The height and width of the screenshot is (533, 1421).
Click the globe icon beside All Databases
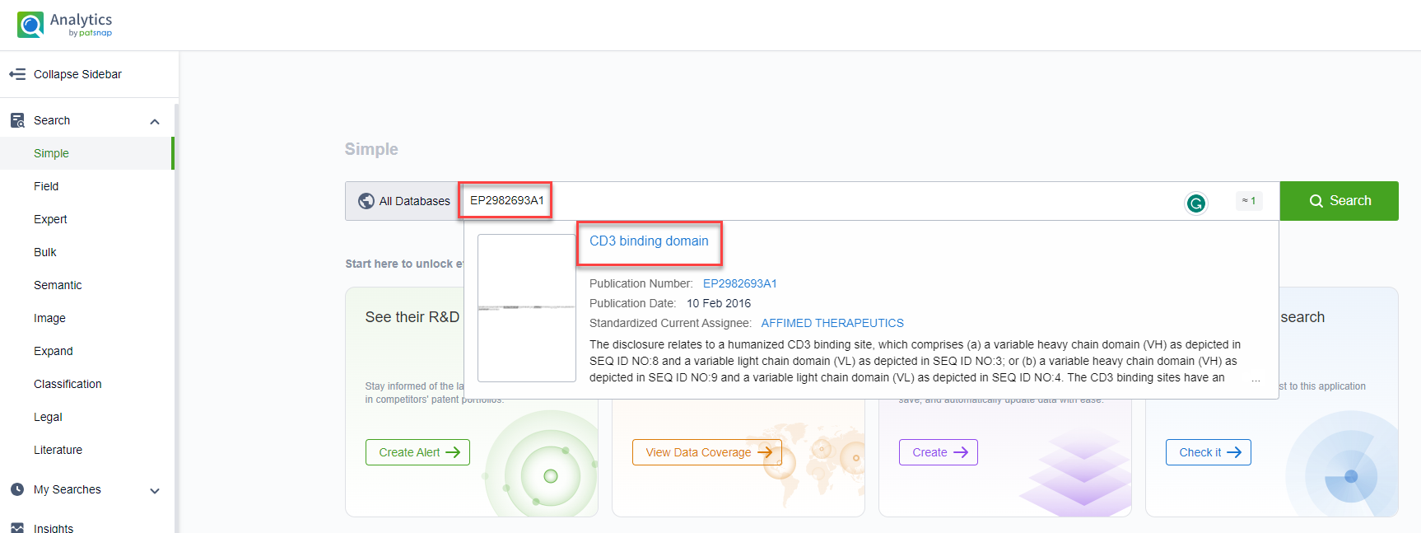coord(366,201)
